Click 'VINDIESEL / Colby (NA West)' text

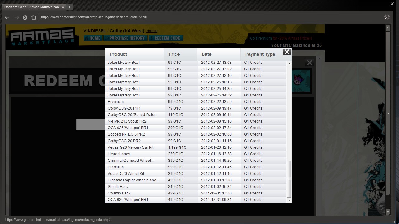click(x=114, y=31)
